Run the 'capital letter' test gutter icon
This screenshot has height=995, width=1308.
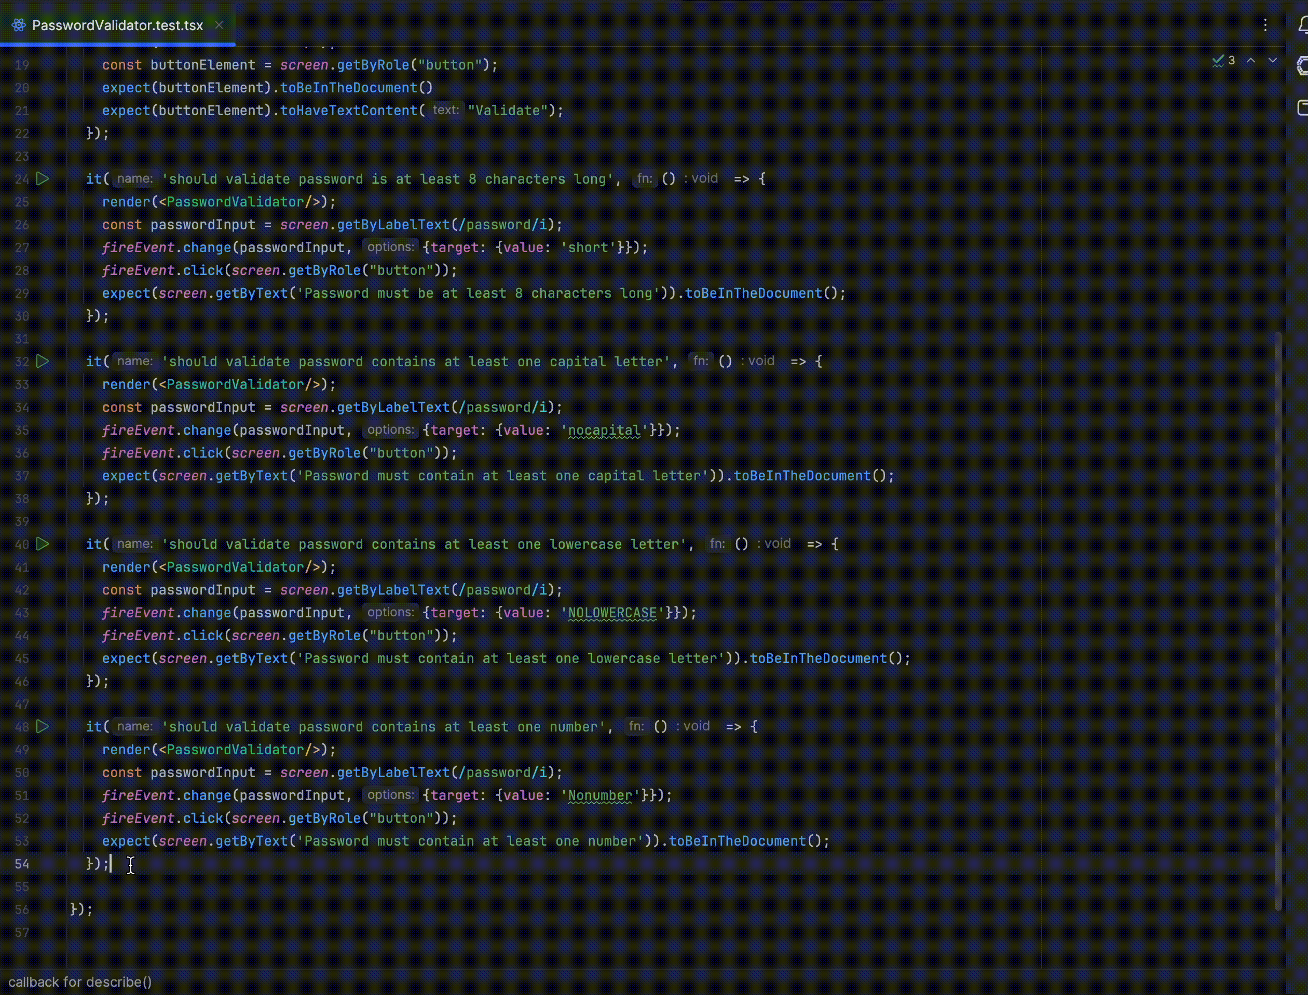43,361
